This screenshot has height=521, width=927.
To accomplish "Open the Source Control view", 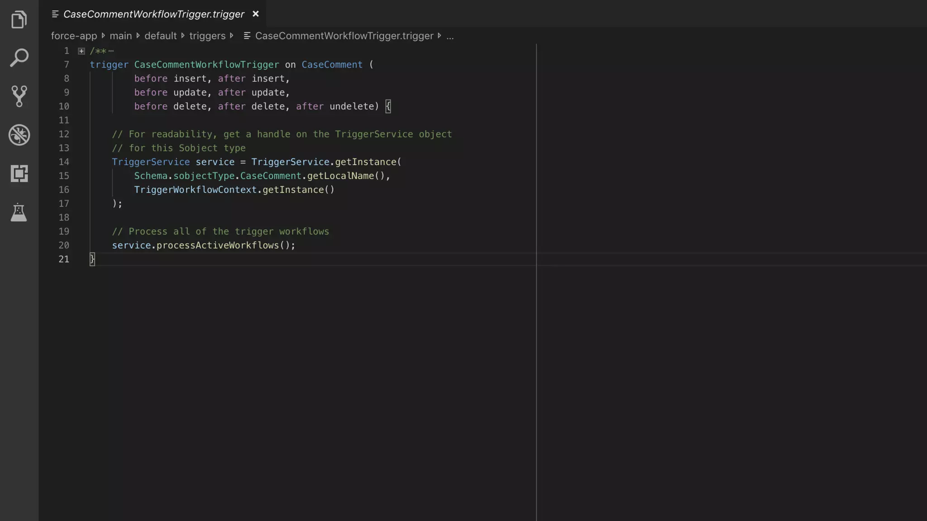I will 19,96.
